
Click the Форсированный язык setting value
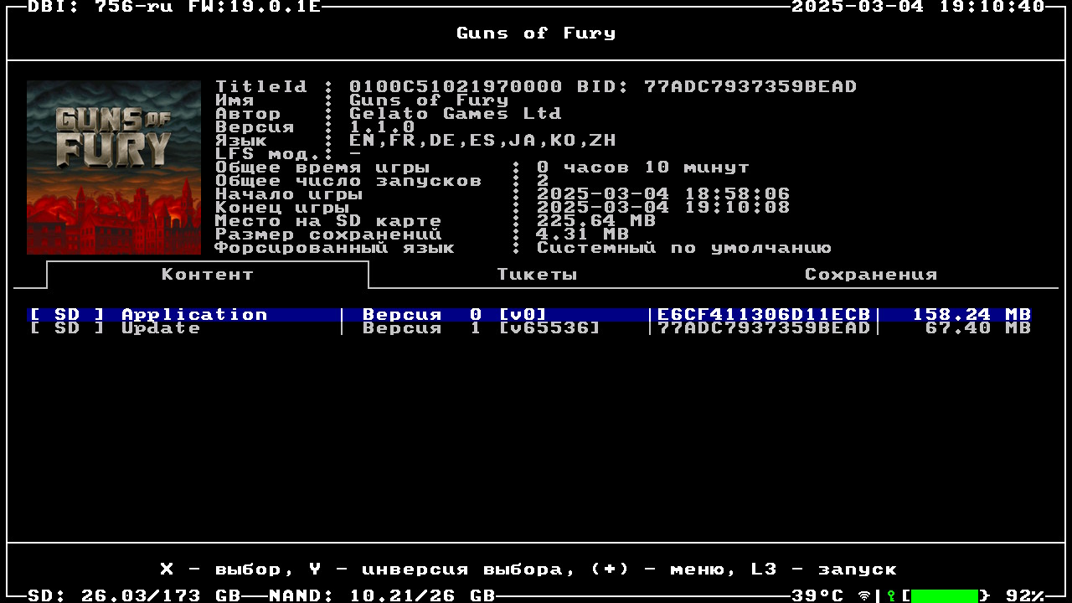click(x=683, y=248)
